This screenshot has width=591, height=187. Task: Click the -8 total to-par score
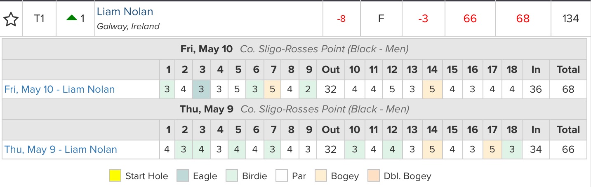(341, 19)
